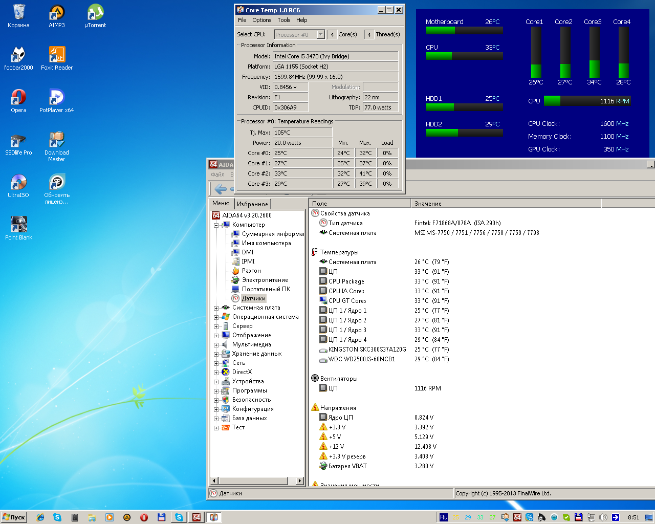Image resolution: width=655 pixels, height=524 pixels.
Task: Select the CPU GT Cores temperature row
Action: pos(384,301)
